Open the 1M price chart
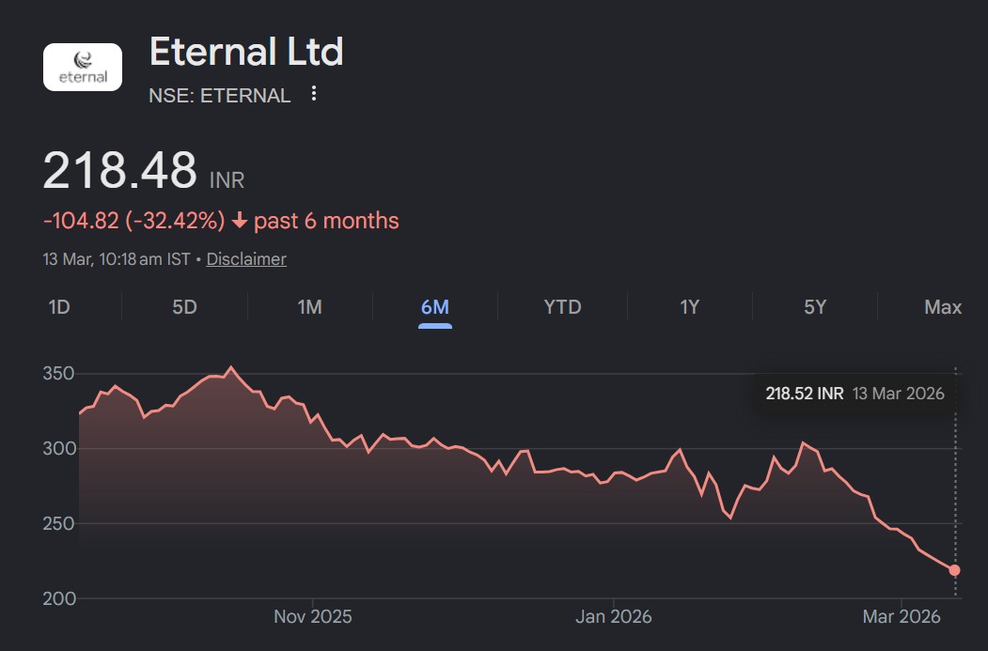This screenshot has height=651, width=988. coord(310,306)
